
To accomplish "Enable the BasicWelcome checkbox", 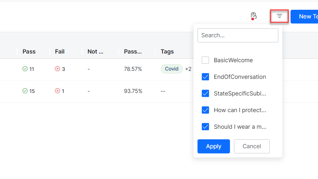I will tap(205, 60).
